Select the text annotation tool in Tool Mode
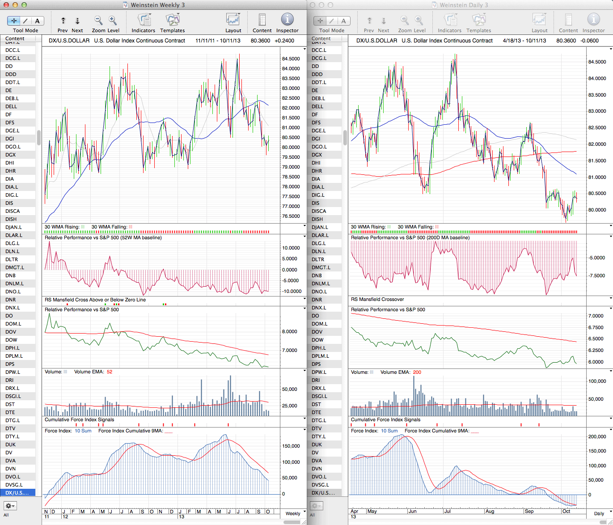Screen dimensions: 613x525 click(37, 21)
